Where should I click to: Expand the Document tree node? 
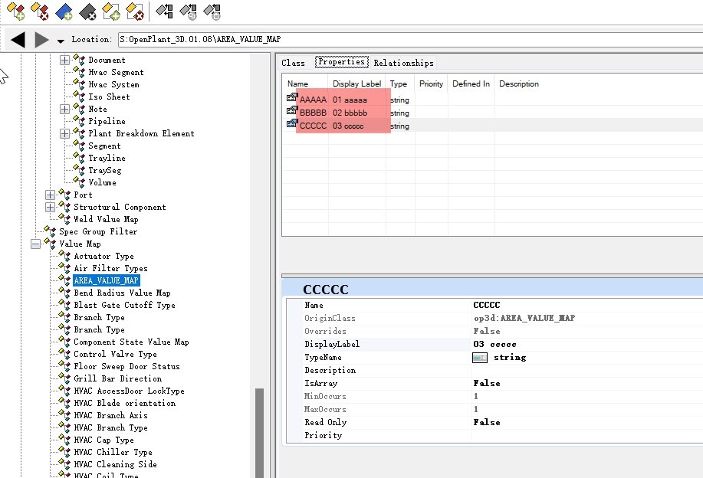[x=64, y=60]
